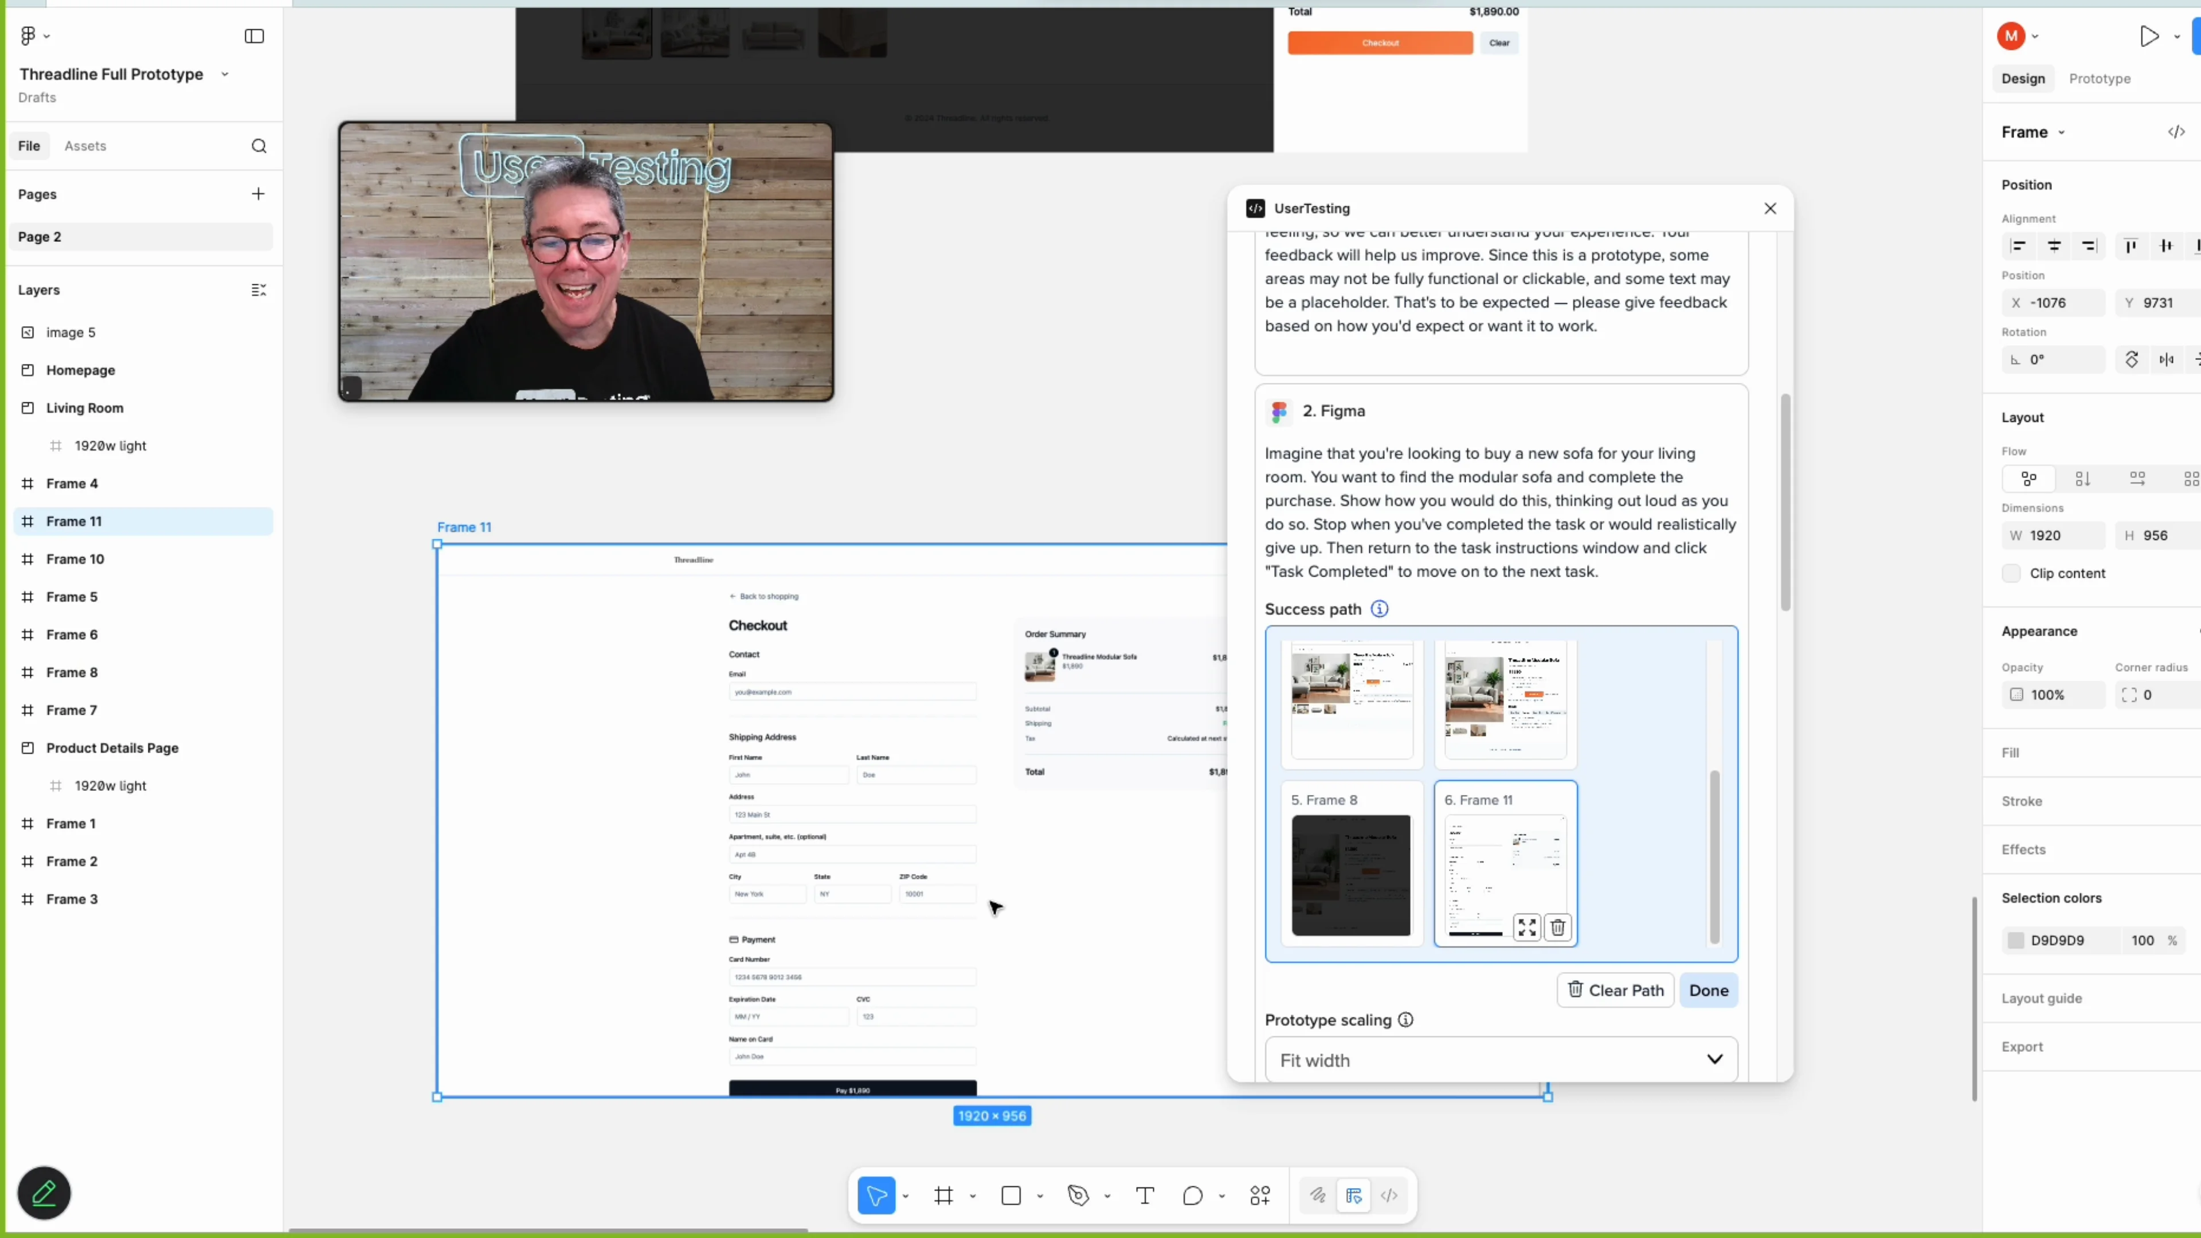This screenshot has height=1238, width=2201.
Task: Open the Frame type dropdown in Design panel
Action: 2061,132
